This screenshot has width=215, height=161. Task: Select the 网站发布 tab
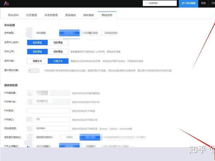click(107, 15)
